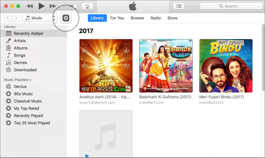This screenshot has width=265, height=158.
Task: Open the Recently Played playlist
Action: point(34,116)
